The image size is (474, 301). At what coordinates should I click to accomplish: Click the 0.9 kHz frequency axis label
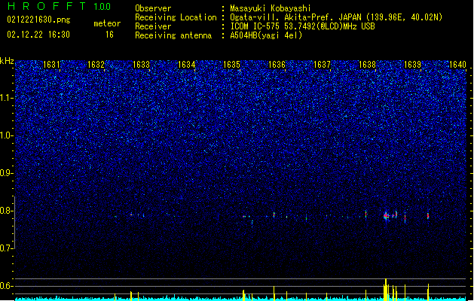(x=6, y=173)
